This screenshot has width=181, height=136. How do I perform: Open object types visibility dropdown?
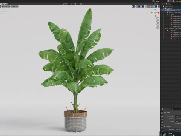[133, 6]
